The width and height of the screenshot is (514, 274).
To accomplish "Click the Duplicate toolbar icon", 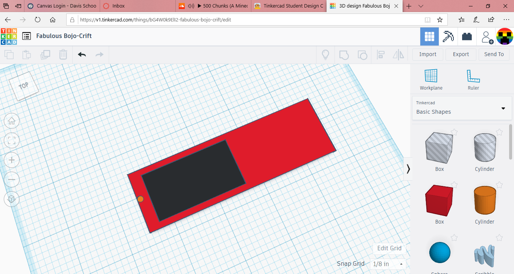I will [x=45, y=55].
